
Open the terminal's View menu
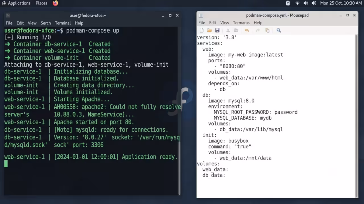point(32,23)
